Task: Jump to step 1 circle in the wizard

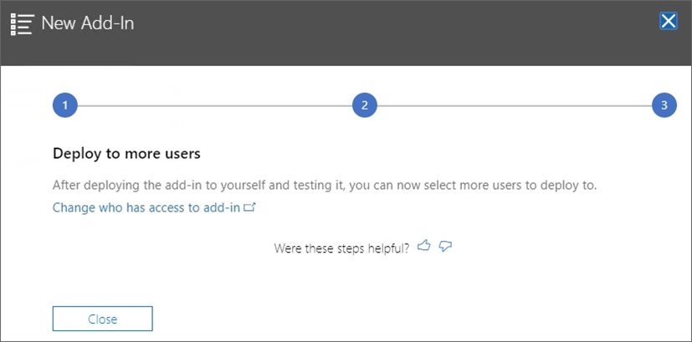Action: click(64, 105)
